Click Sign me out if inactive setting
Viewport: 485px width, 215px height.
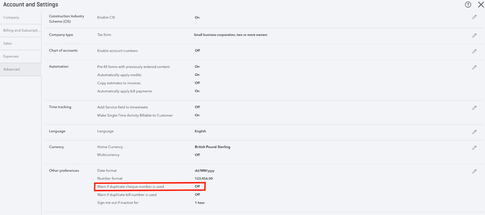point(118,203)
